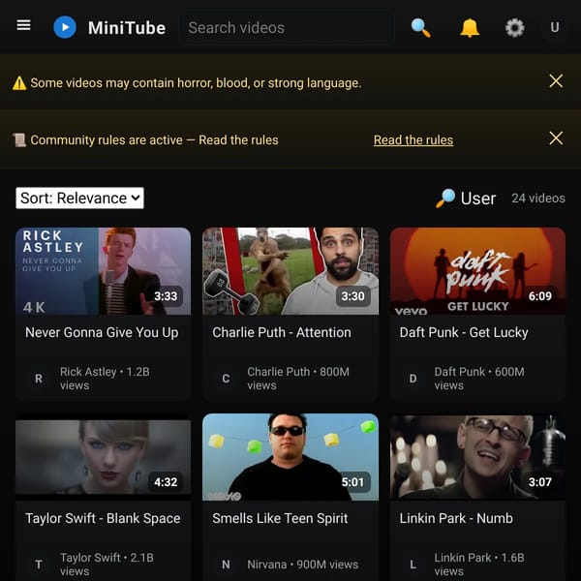Open the user avatar U
This screenshot has width=581, height=581.
point(555,27)
